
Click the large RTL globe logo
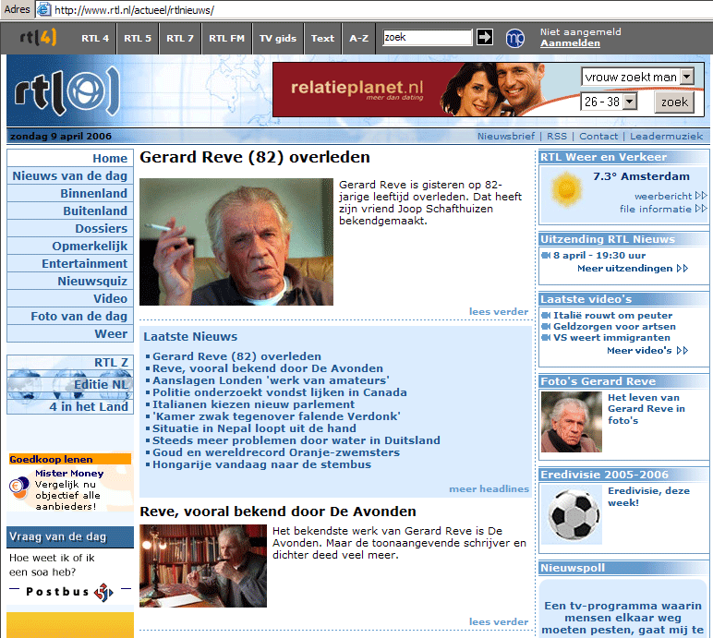coord(67,91)
